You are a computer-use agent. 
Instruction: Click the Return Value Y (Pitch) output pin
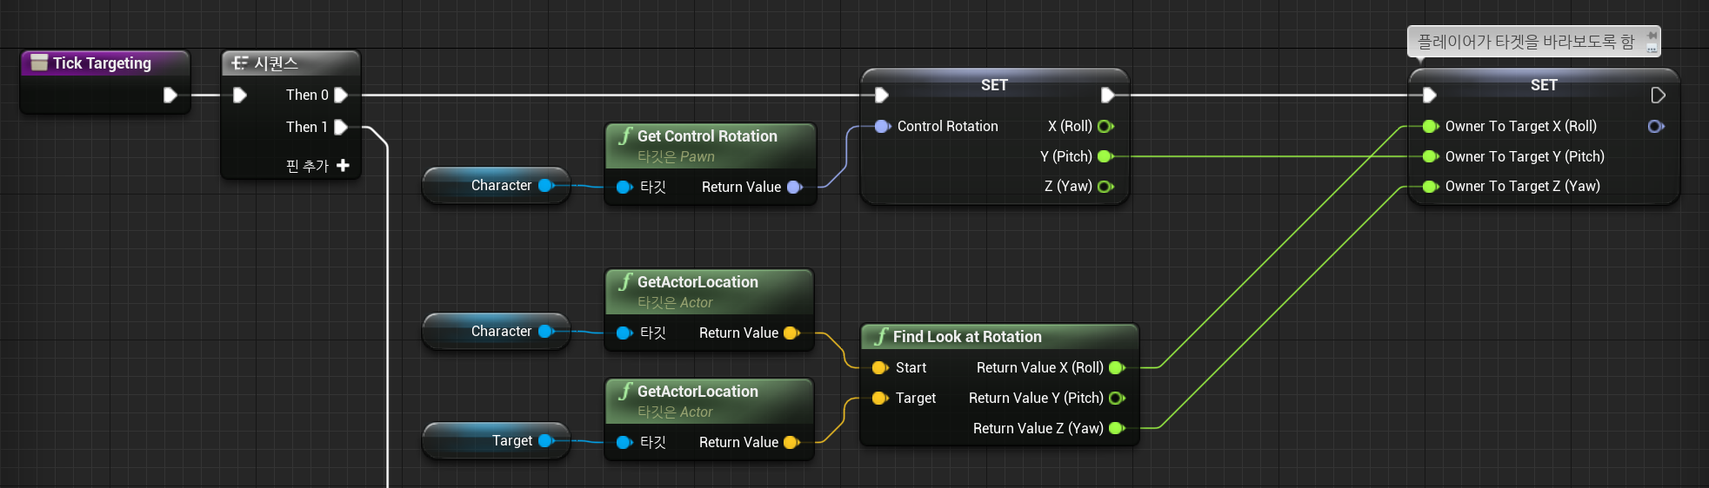click(1118, 398)
